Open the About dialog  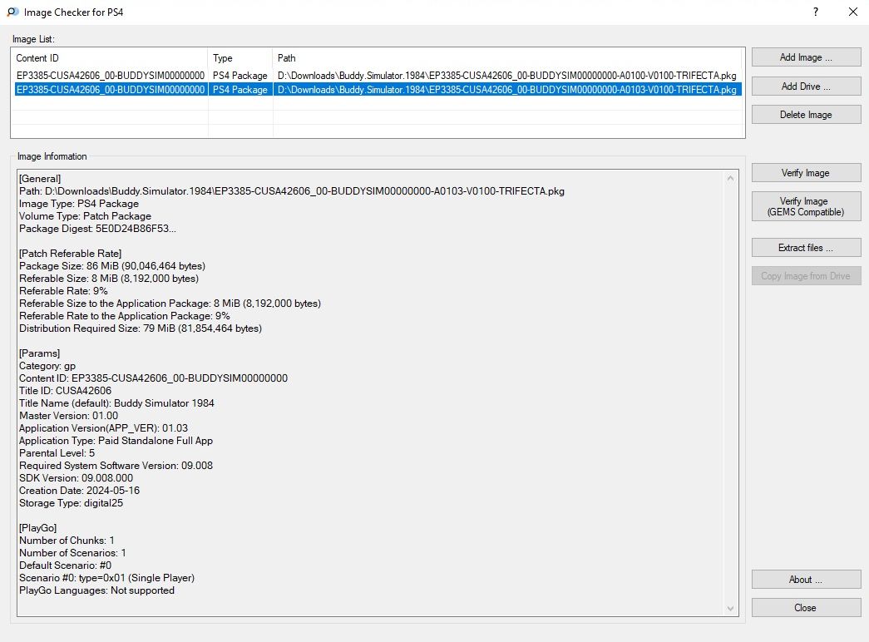pyautogui.click(x=806, y=580)
